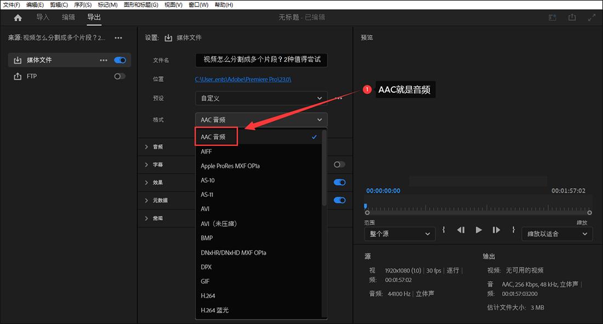The height and width of the screenshot is (324, 603).
Task: Disable the 媒体文件 export toggle
Action: point(120,60)
